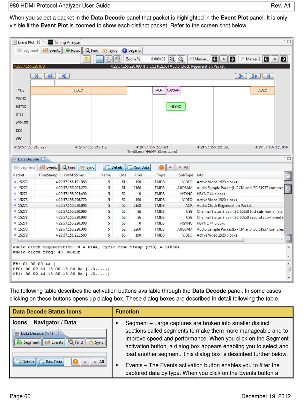The image size is (303, 404).
Task: Click Events button in the Data Decode toolbar
Action: click(x=48, y=167)
